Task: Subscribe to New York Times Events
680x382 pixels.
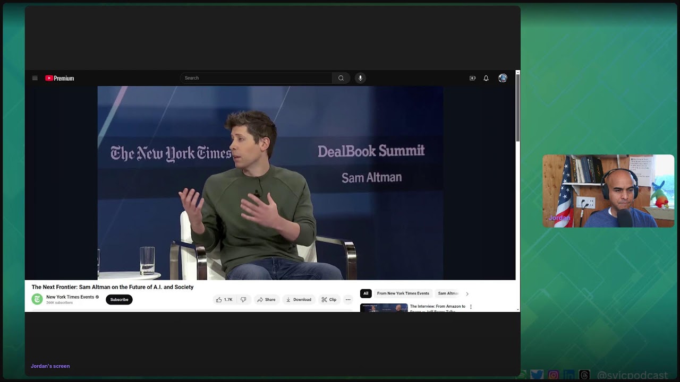Action: tap(119, 300)
